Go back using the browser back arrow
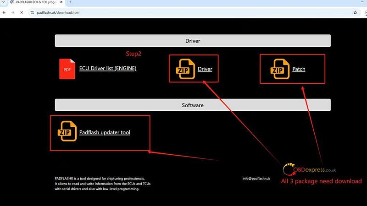 pyautogui.click(x=4, y=12)
